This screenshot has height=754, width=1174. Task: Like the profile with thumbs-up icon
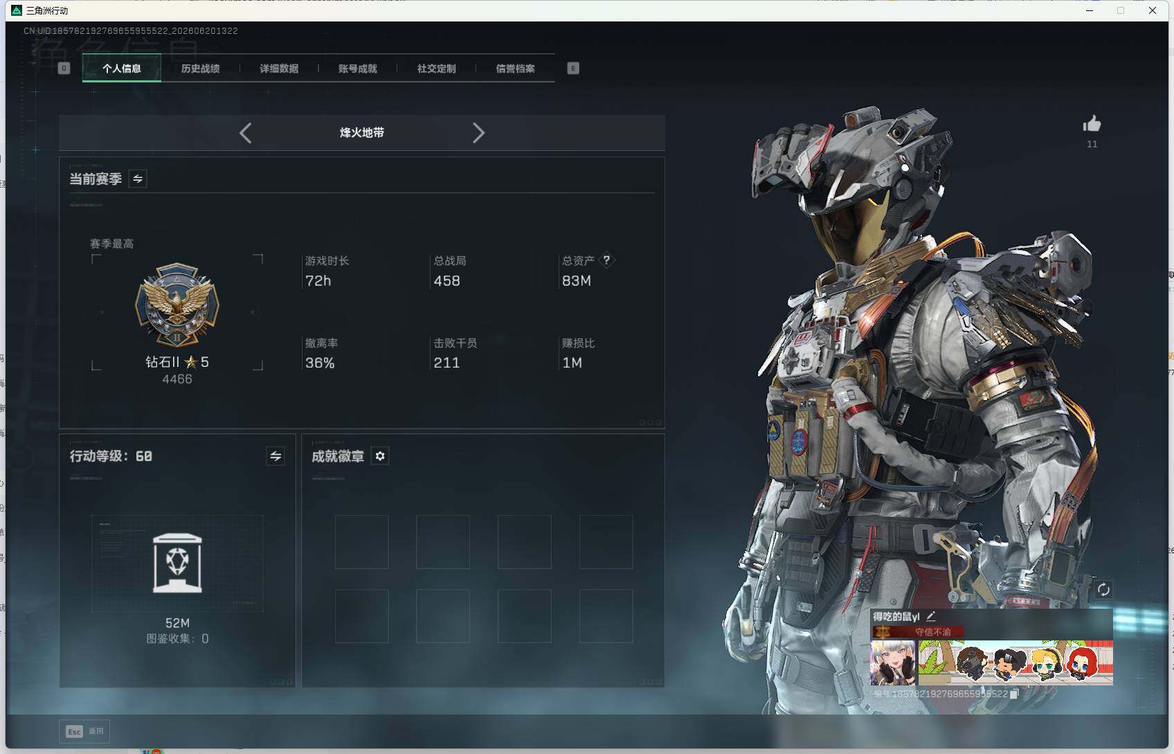(1092, 124)
